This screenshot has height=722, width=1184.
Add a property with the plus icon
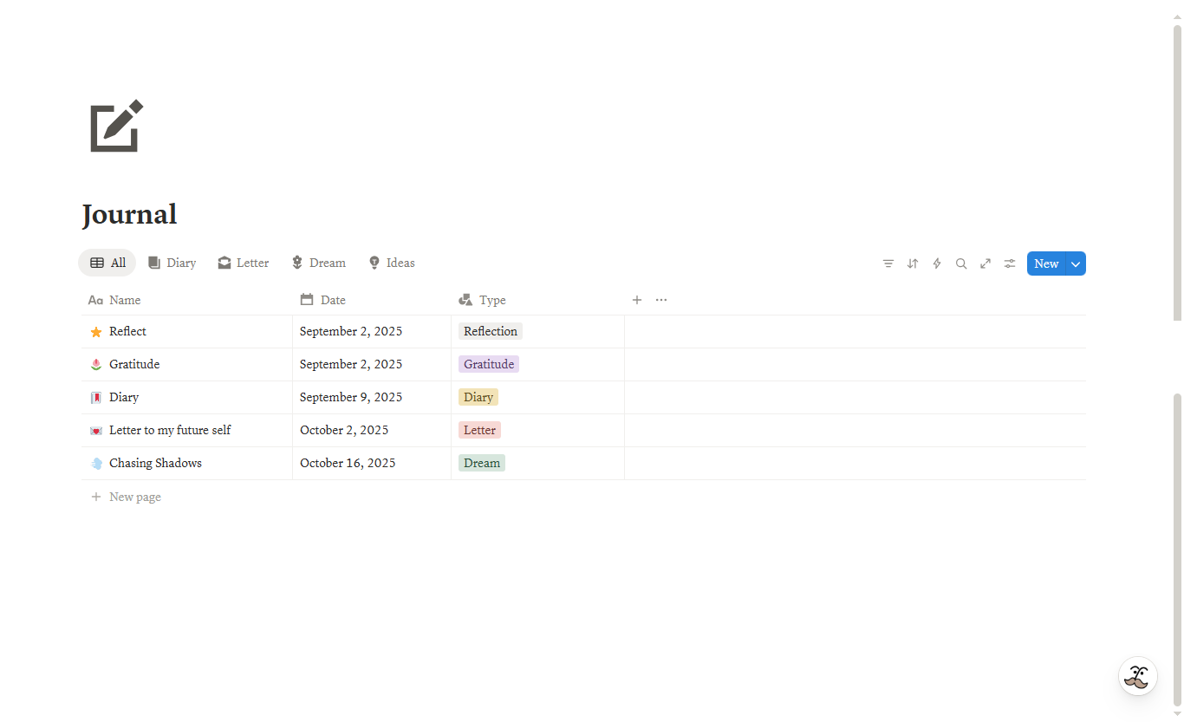637,300
